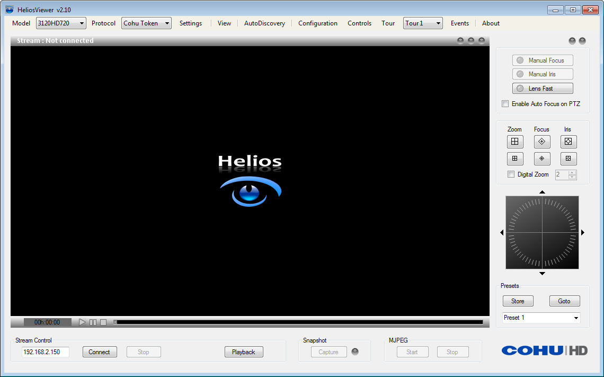
Task: Open the Events menu
Action: (x=460, y=23)
